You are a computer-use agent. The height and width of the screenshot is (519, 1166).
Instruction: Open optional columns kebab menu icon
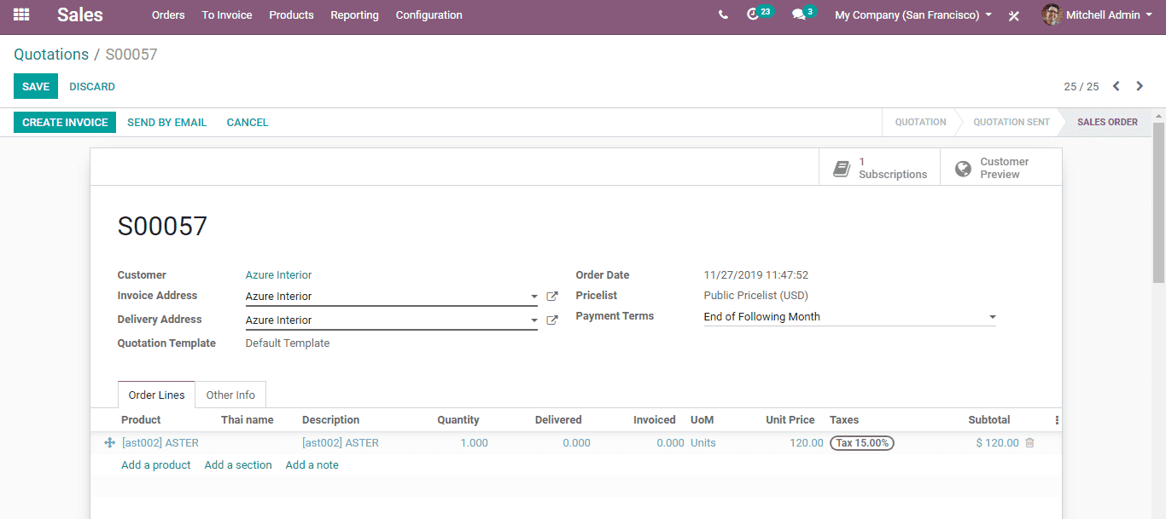(1057, 420)
